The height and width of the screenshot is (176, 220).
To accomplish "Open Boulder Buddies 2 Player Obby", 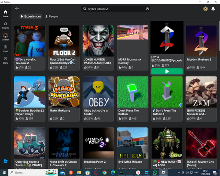I will [x=29, y=99].
